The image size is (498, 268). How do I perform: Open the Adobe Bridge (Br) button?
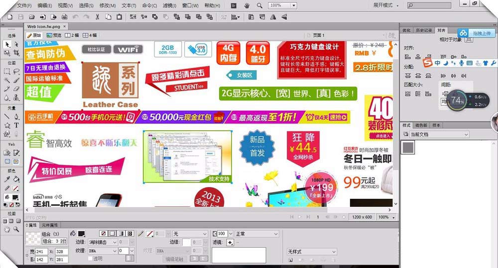(x=234, y=5)
